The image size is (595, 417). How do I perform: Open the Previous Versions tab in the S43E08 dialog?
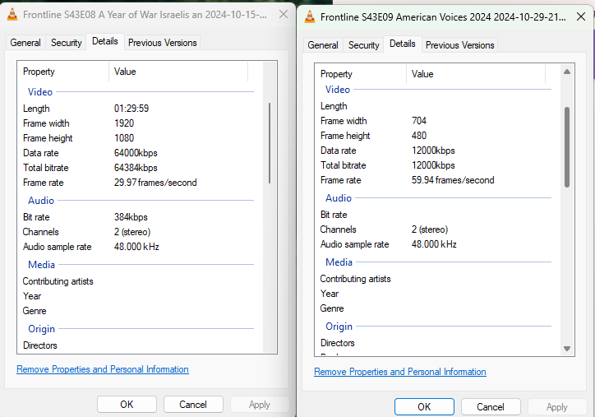(163, 43)
